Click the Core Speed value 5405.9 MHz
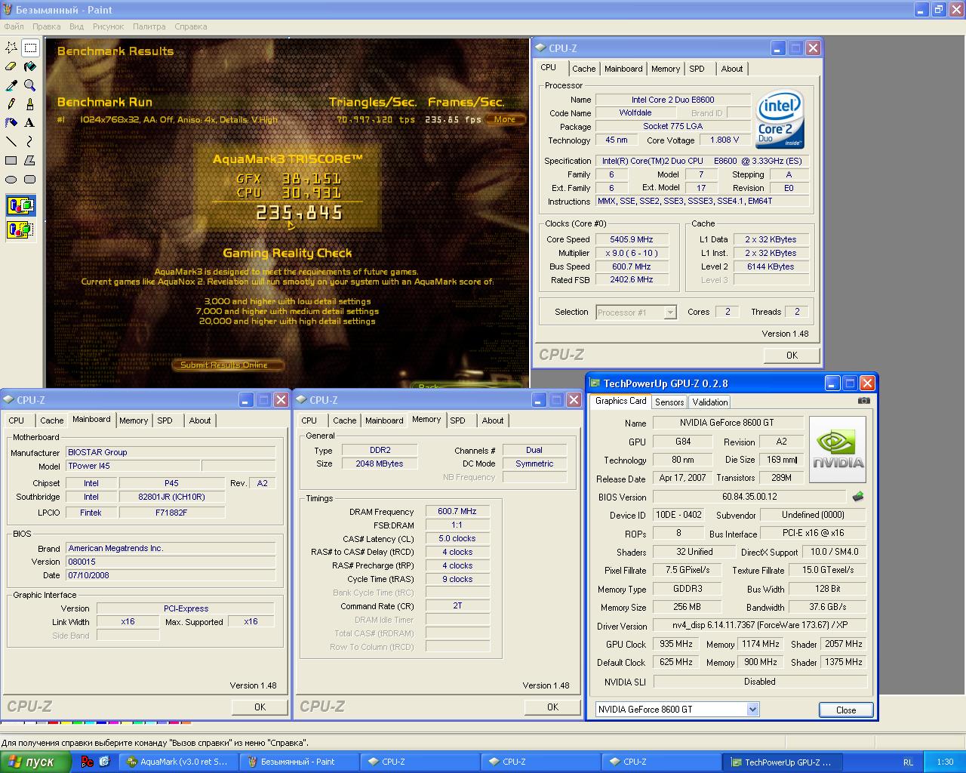This screenshot has height=773, width=966. click(x=632, y=239)
